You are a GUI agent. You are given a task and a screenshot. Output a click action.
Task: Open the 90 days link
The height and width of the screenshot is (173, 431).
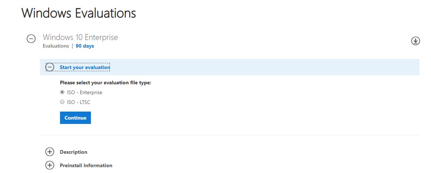pos(85,46)
